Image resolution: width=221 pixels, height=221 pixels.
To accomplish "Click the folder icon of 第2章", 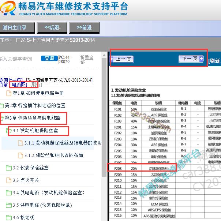I will 1,106.
